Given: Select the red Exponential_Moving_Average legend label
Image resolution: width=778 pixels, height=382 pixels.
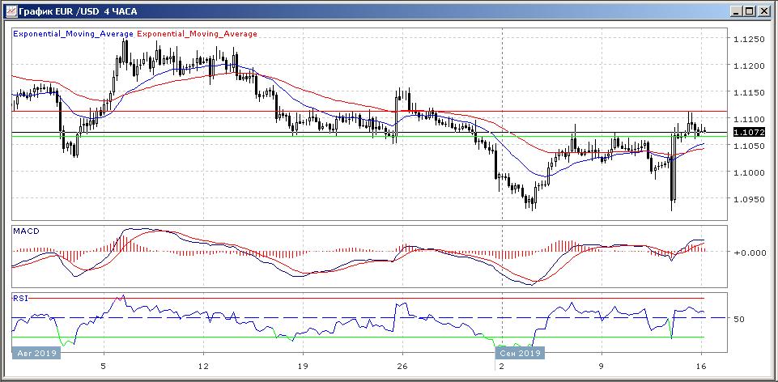Looking at the screenshot, I should point(198,34).
